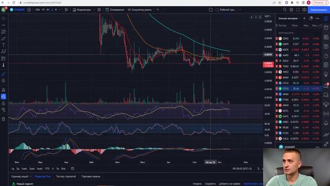The height and width of the screenshot is (186, 330).
Task: Click the trash icon to remove drawings
Action: [4, 119]
